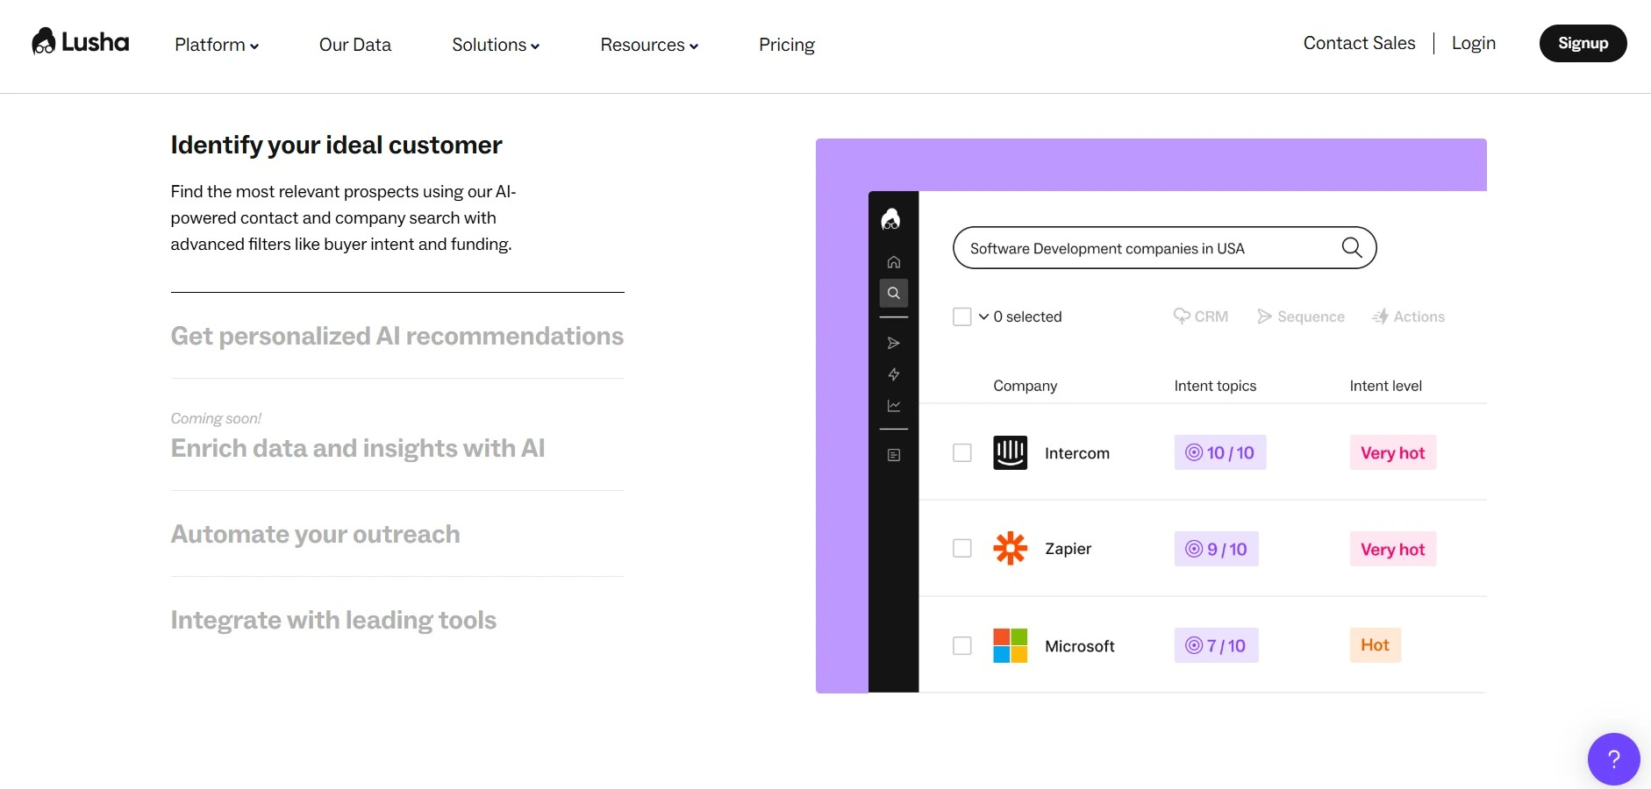Toggle the select-all checkbox
The height and width of the screenshot is (789, 1651).
(962, 316)
